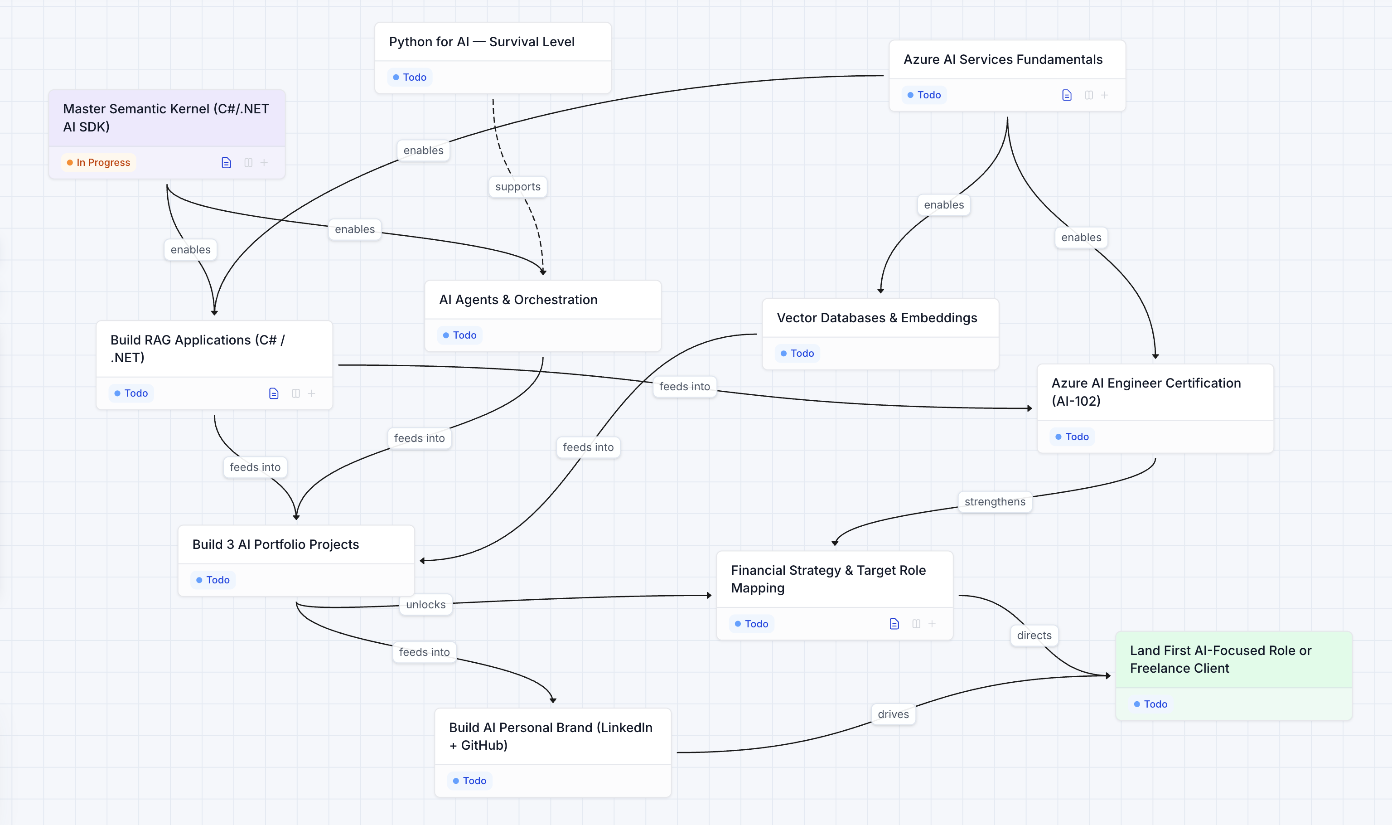Select the Build RAG Applications card title
The height and width of the screenshot is (825, 1392).
tap(198, 349)
